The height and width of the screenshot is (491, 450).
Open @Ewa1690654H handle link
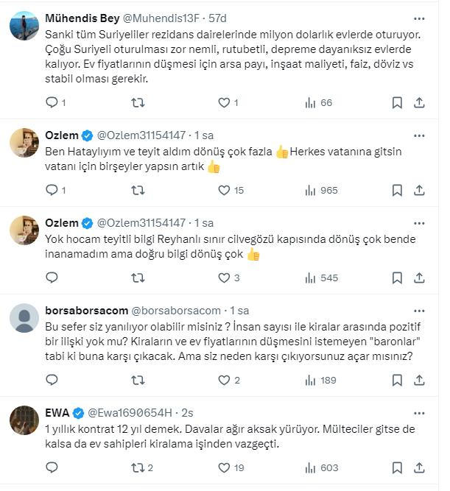tap(130, 411)
